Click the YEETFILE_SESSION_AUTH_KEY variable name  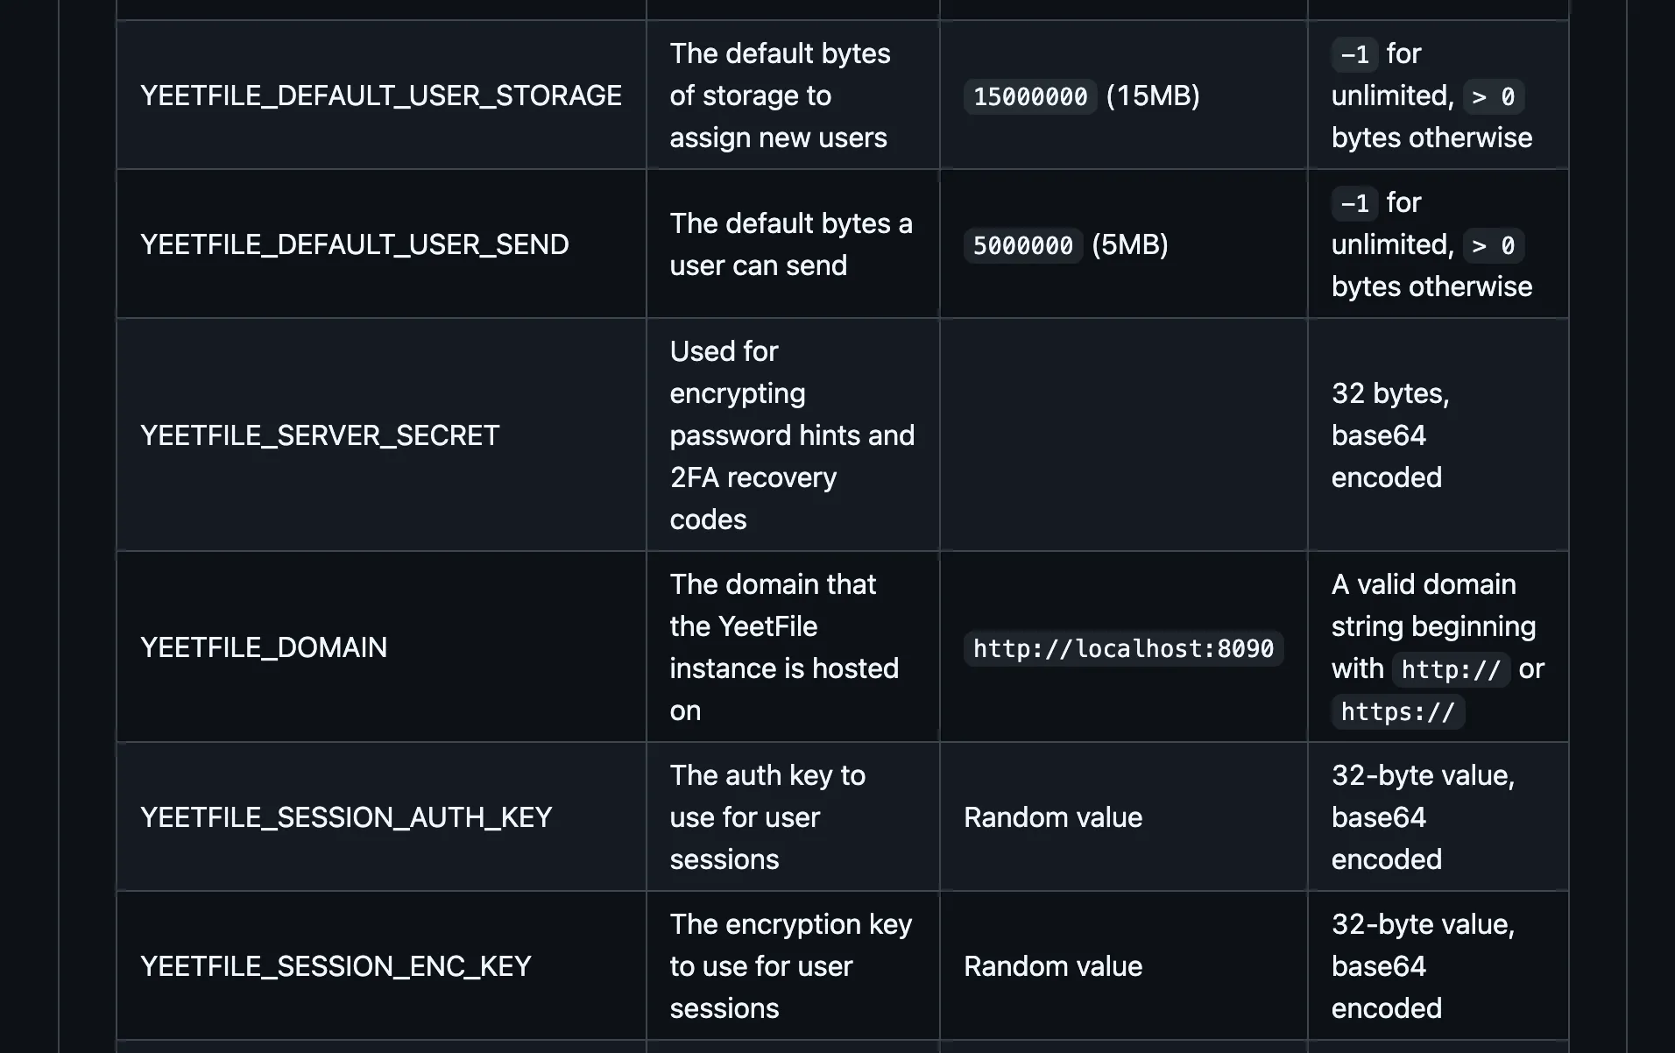coord(345,817)
